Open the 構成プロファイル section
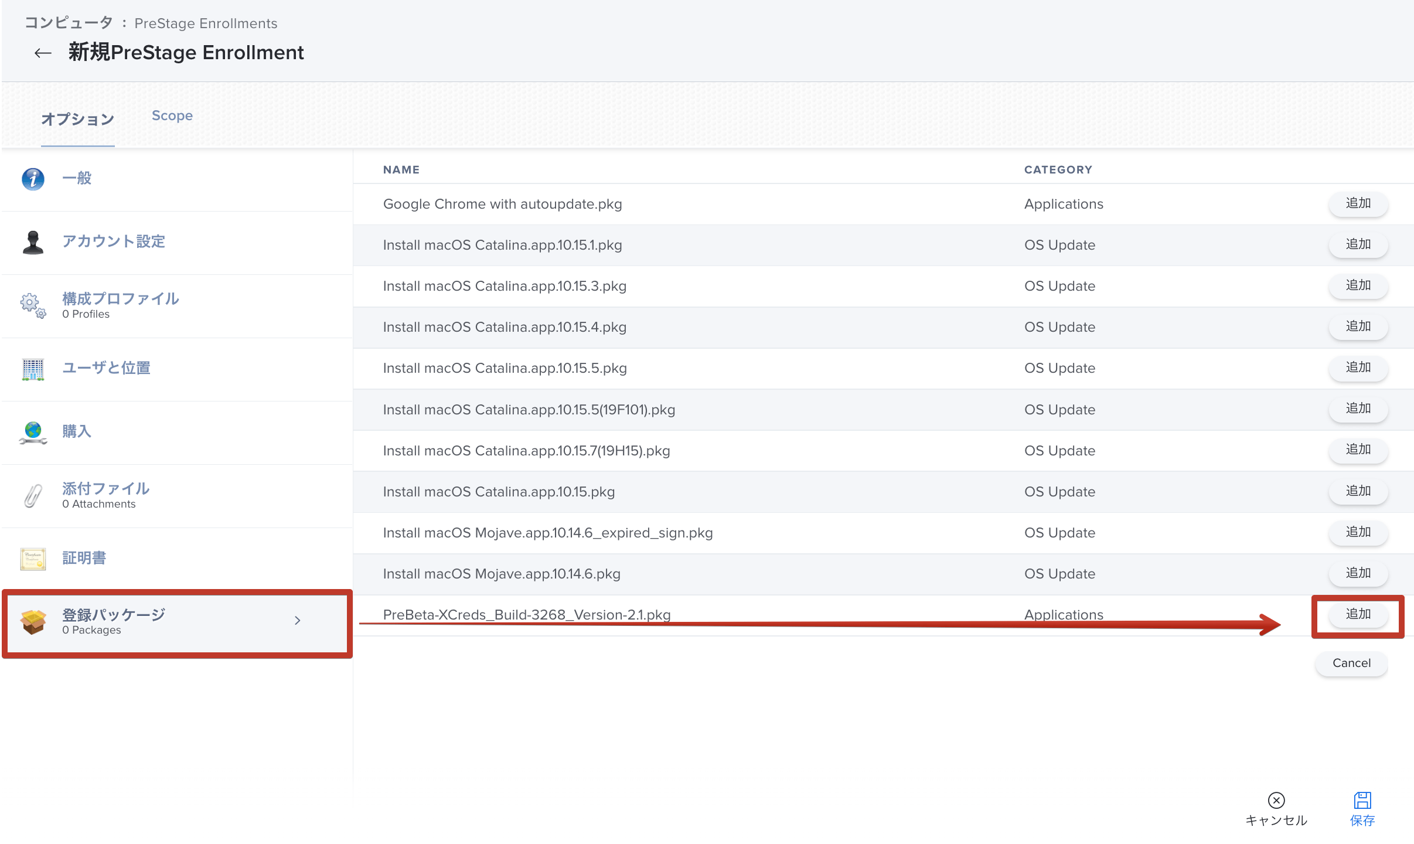The image size is (1414, 844). click(177, 306)
